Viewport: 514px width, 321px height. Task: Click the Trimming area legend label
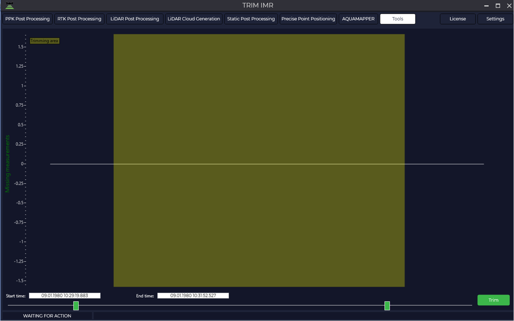click(44, 41)
